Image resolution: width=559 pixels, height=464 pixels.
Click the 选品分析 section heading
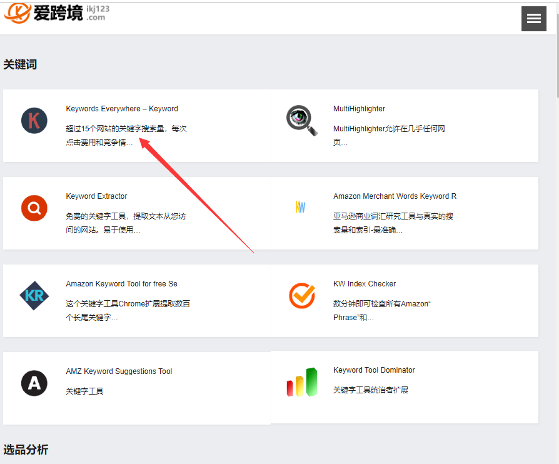coord(26,450)
